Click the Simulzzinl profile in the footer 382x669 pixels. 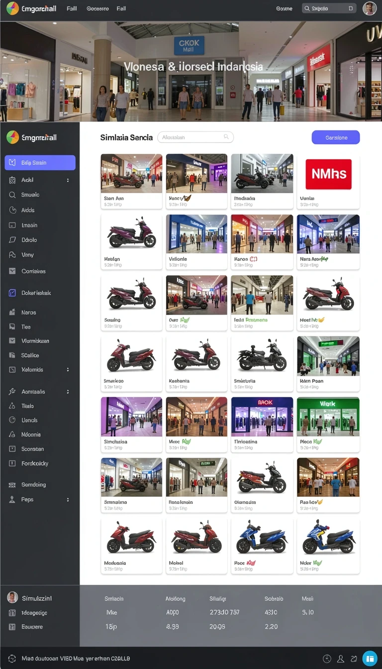click(30, 598)
